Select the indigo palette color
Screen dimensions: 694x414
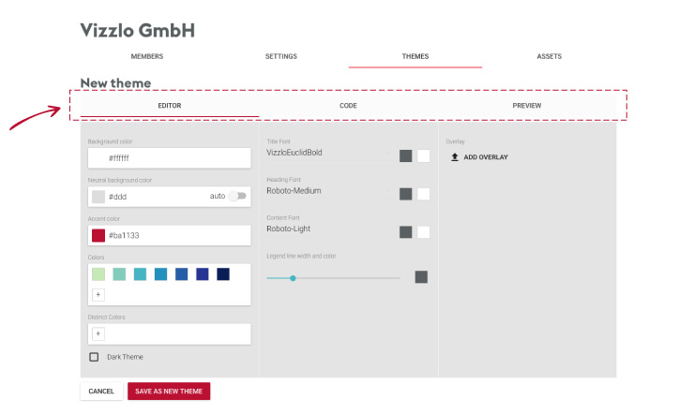click(x=203, y=274)
